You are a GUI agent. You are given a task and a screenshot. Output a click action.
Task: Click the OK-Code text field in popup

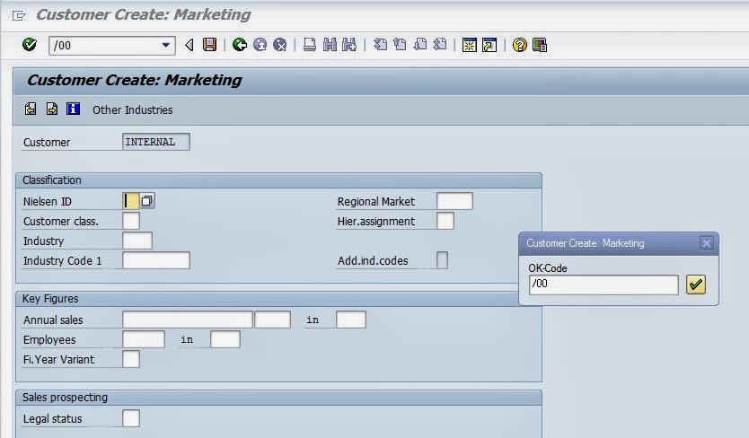click(604, 285)
